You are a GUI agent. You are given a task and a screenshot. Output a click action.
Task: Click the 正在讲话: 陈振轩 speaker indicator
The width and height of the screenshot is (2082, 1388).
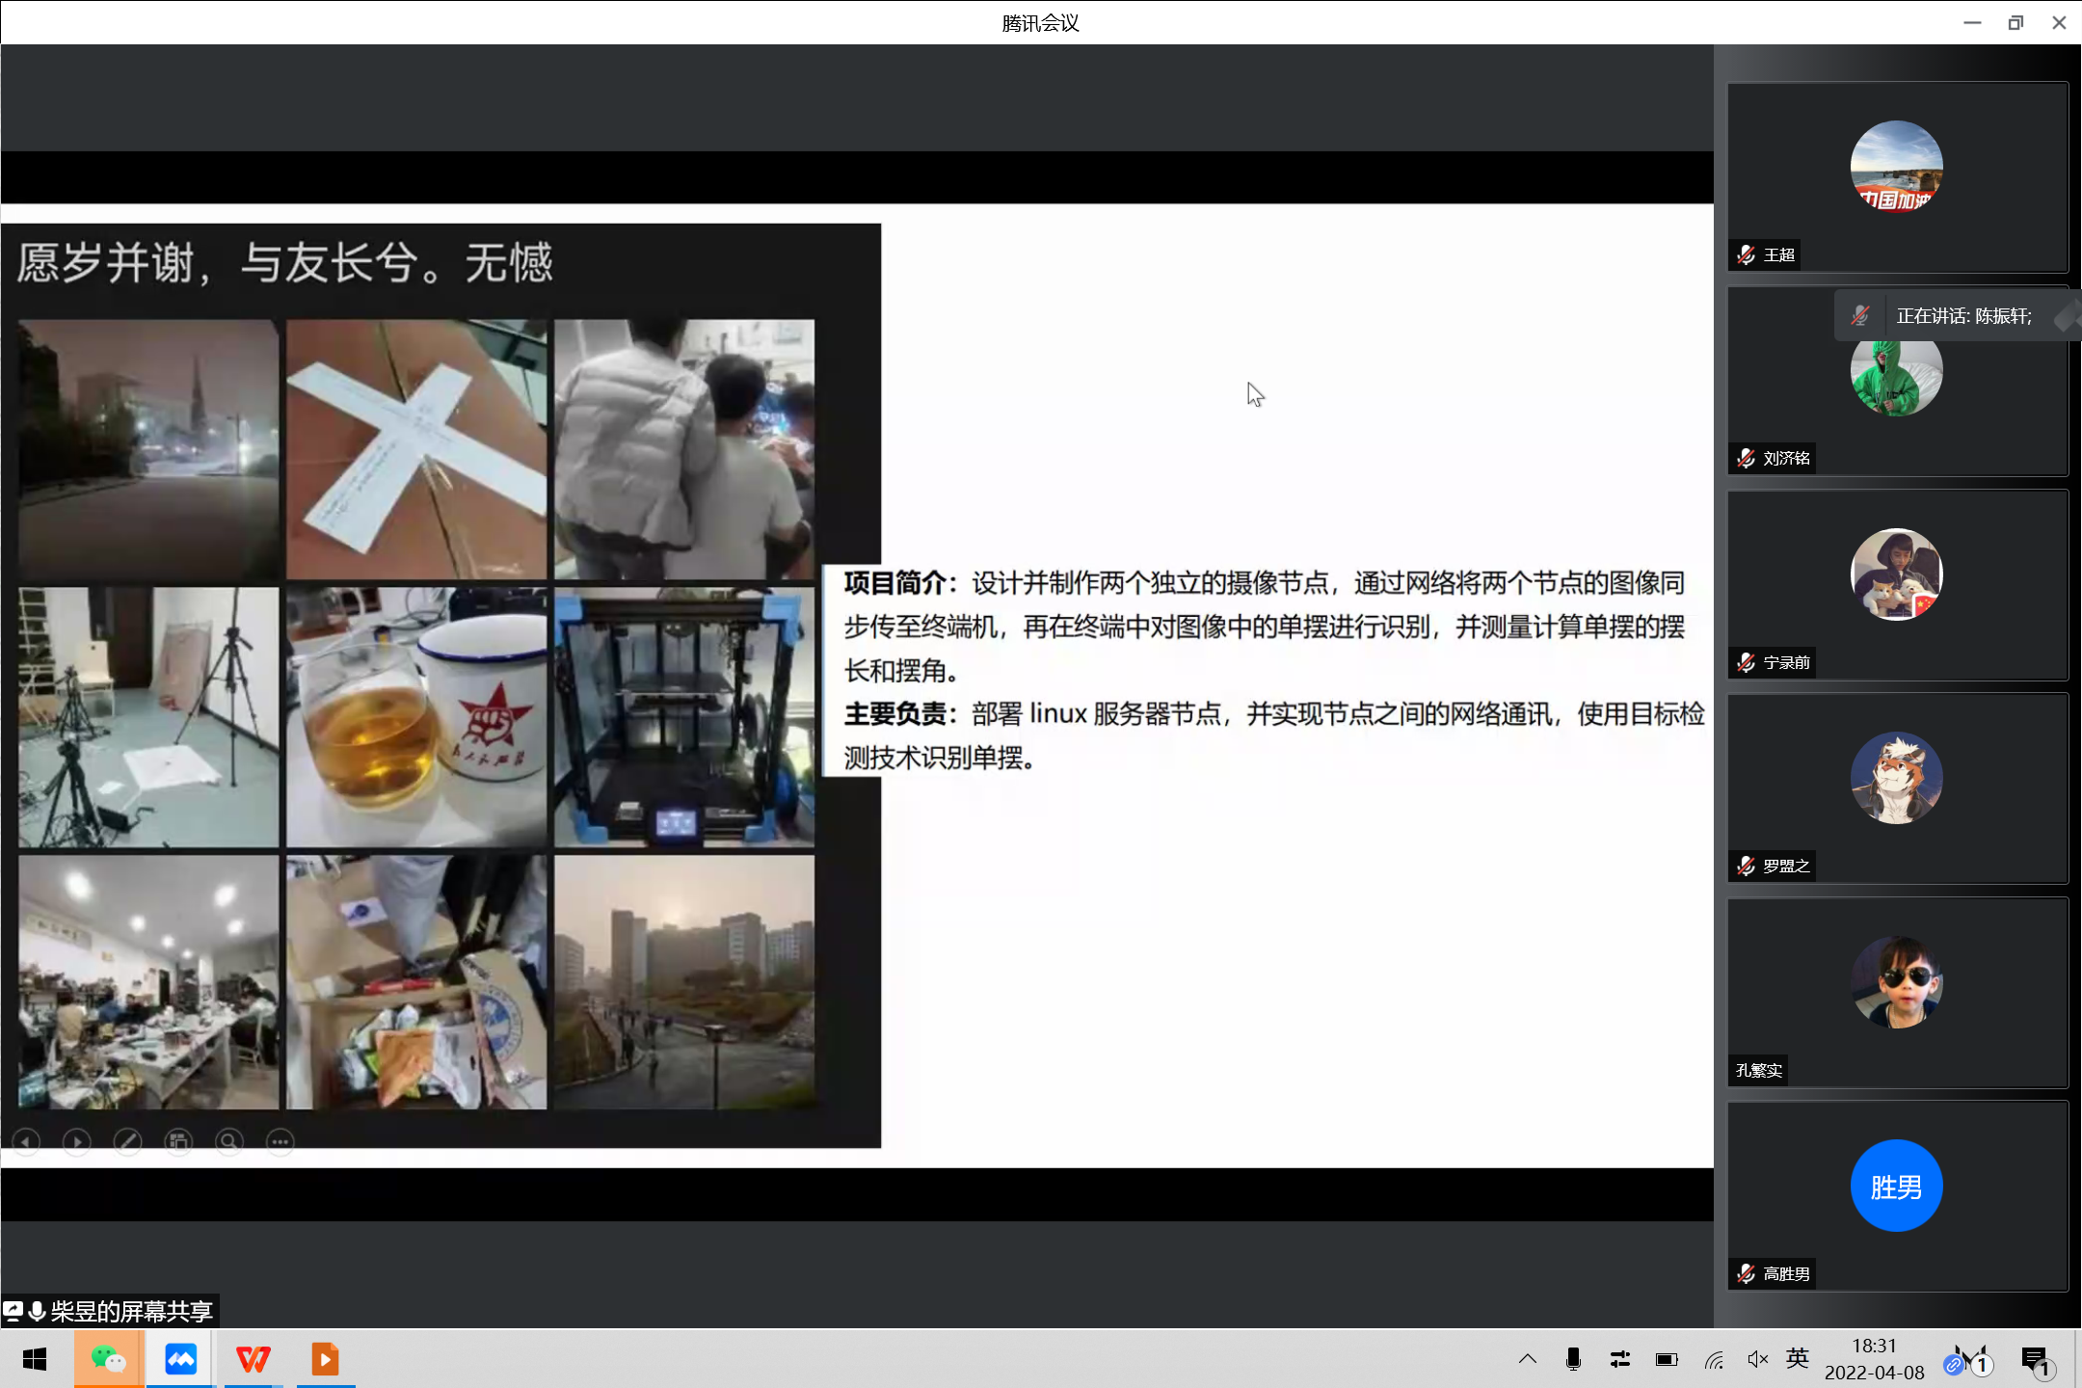click(1962, 316)
